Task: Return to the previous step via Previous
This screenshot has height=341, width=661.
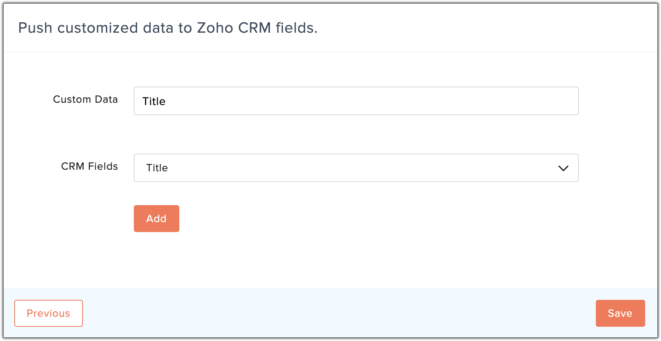Action: coord(49,313)
